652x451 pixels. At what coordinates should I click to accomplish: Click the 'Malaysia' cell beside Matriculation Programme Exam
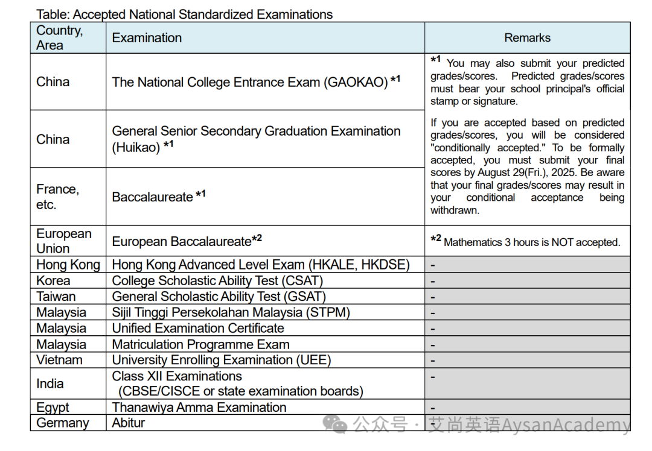(68, 344)
